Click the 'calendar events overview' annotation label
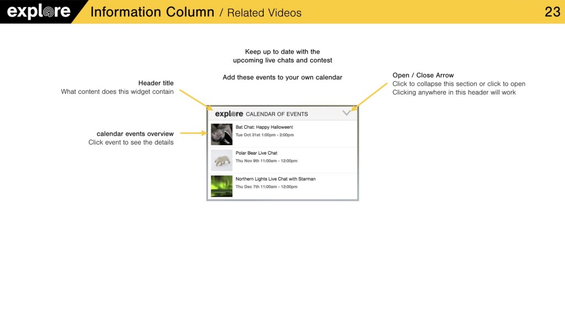Screen dimensions: 565x318 pos(135,134)
